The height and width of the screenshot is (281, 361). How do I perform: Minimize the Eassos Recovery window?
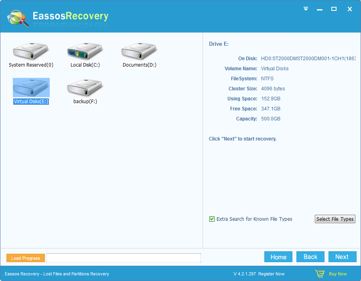coord(320,10)
